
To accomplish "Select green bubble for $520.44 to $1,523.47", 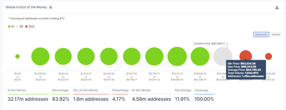I will pyautogui.click(x=63, y=56).
